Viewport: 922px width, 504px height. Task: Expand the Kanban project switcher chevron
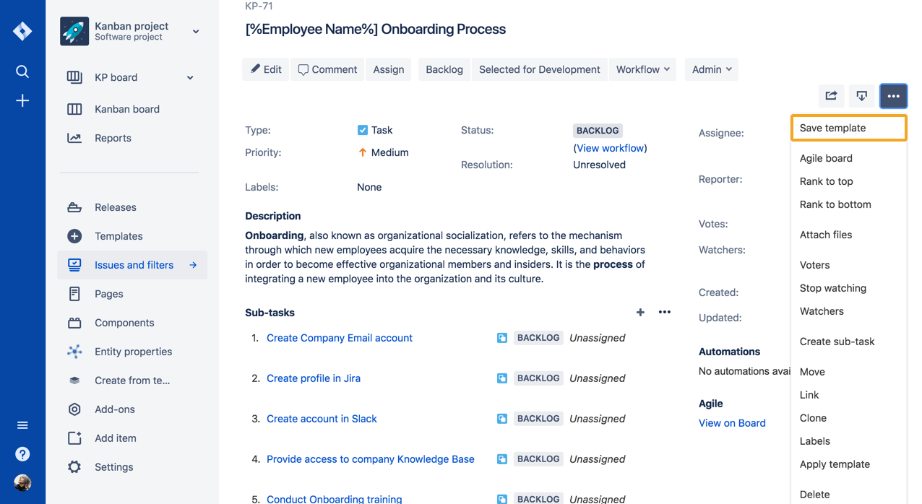[196, 32]
